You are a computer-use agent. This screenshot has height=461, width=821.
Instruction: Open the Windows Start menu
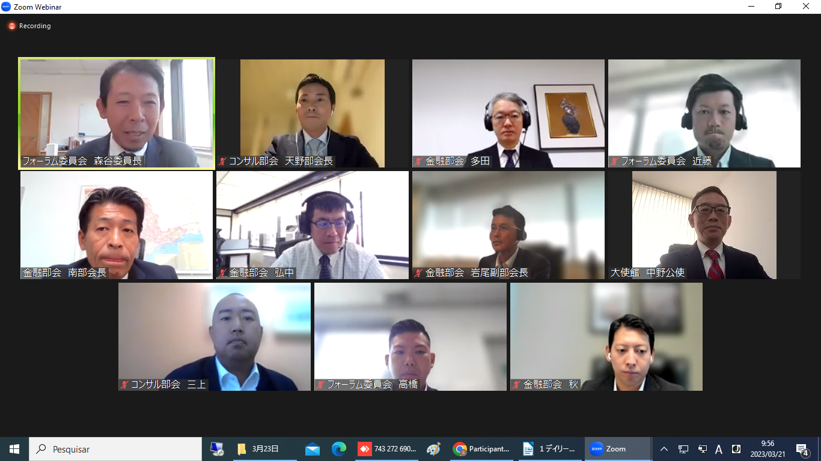[14, 449]
